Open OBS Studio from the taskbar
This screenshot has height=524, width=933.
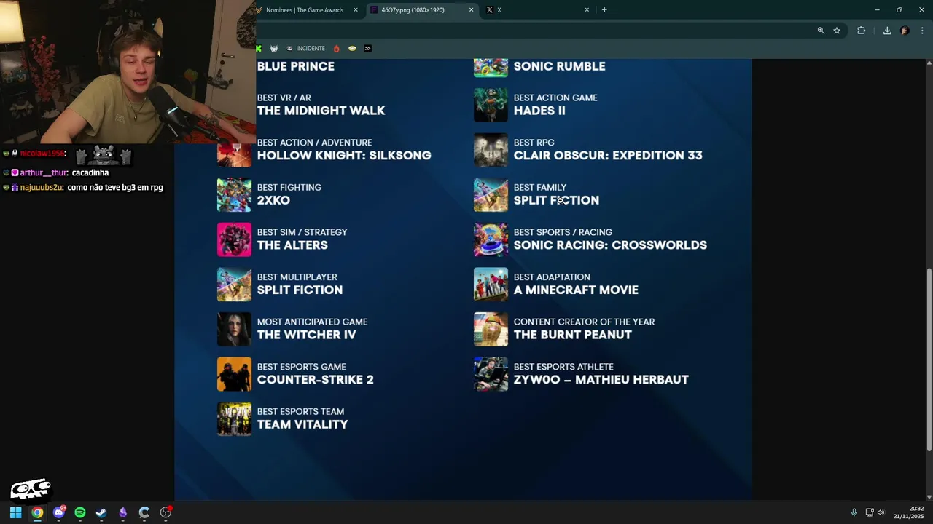(x=165, y=512)
